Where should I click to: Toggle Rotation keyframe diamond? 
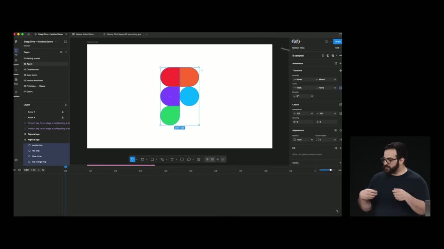click(312, 96)
